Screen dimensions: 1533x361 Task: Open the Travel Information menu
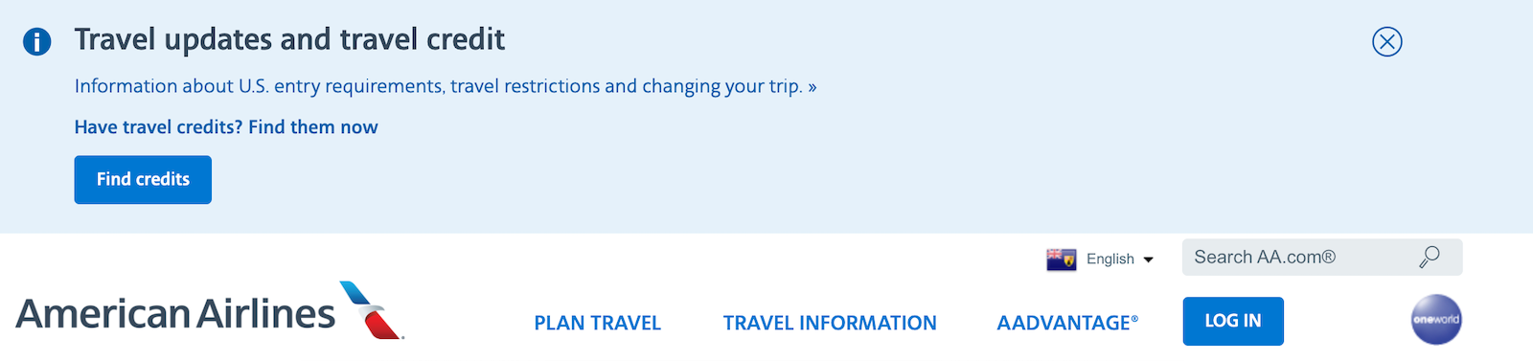(x=830, y=323)
